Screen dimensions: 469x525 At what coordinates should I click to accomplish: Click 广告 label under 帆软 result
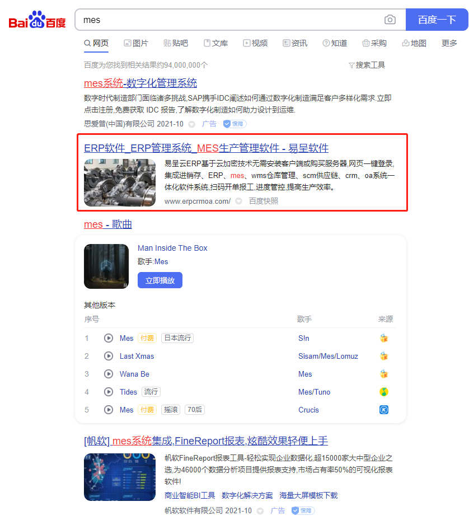point(278,510)
